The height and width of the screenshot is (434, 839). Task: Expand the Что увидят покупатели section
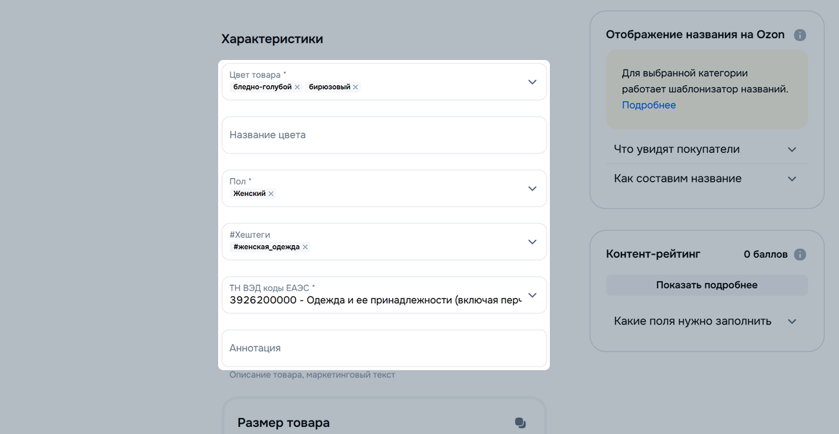click(x=792, y=150)
